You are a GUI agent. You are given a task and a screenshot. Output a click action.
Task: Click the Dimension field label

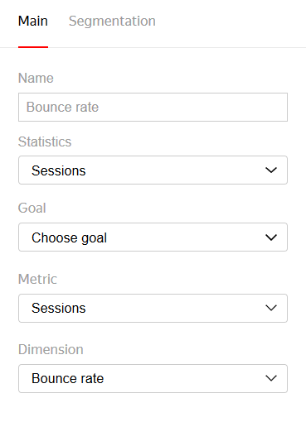(x=51, y=349)
